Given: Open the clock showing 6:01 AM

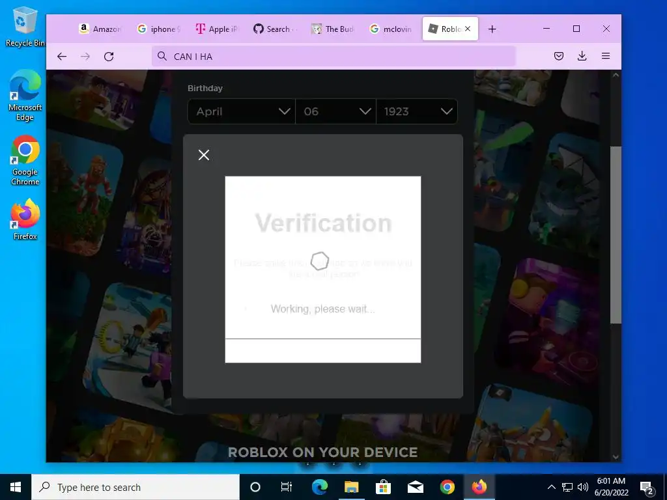Looking at the screenshot, I should pyautogui.click(x=611, y=487).
